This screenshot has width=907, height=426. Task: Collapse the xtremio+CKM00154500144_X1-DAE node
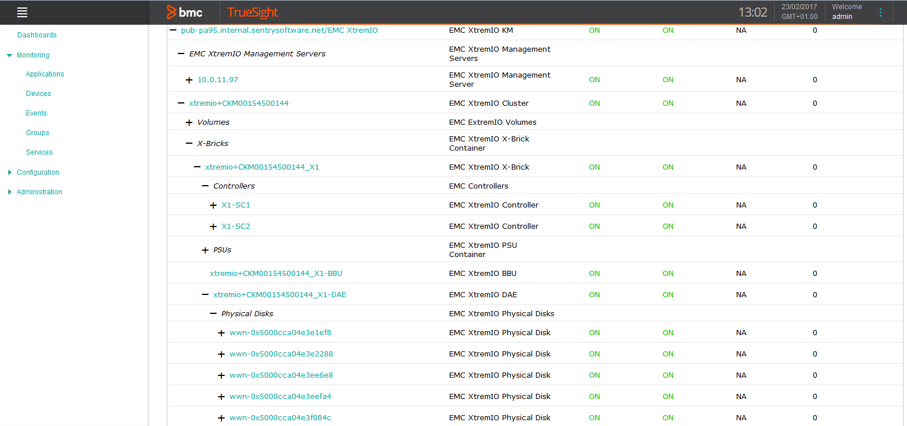[x=205, y=294]
